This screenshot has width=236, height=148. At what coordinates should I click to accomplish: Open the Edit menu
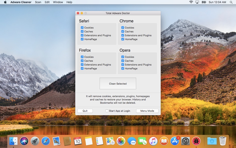pos(47,2)
